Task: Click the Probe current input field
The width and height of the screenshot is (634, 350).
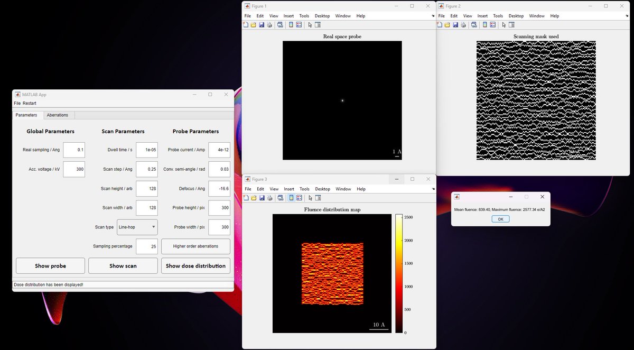Action: [219, 150]
